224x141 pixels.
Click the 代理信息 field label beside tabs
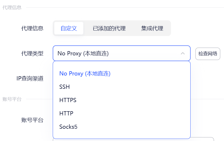pyautogui.click(x=32, y=28)
